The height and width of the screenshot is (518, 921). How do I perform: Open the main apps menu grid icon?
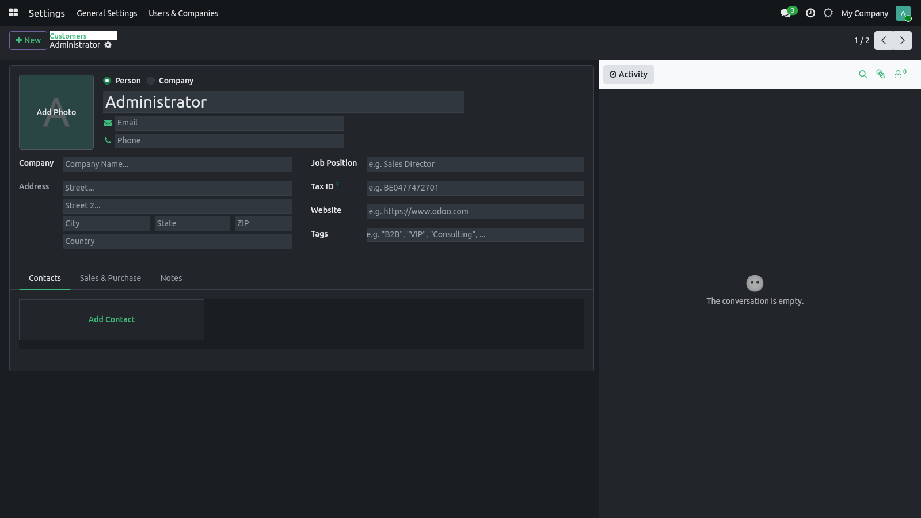(x=13, y=13)
